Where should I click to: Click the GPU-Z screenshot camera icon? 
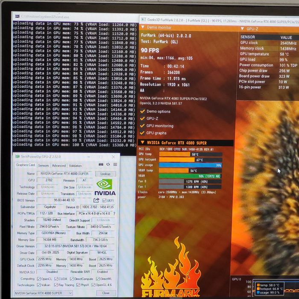click(x=101, y=164)
